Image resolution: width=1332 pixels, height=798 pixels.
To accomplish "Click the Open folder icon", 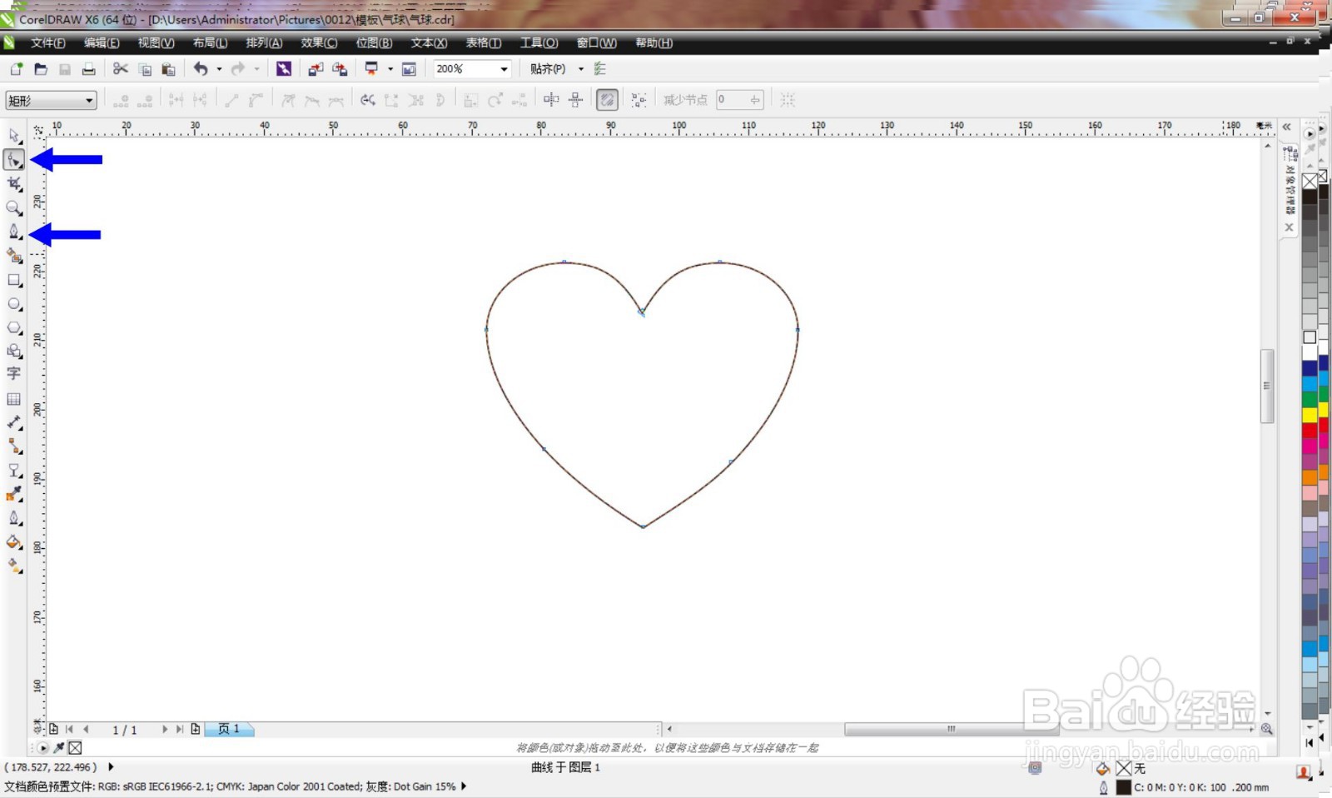I will point(40,69).
